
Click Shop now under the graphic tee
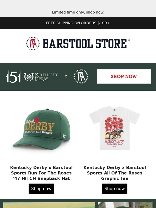click(115, 189)
